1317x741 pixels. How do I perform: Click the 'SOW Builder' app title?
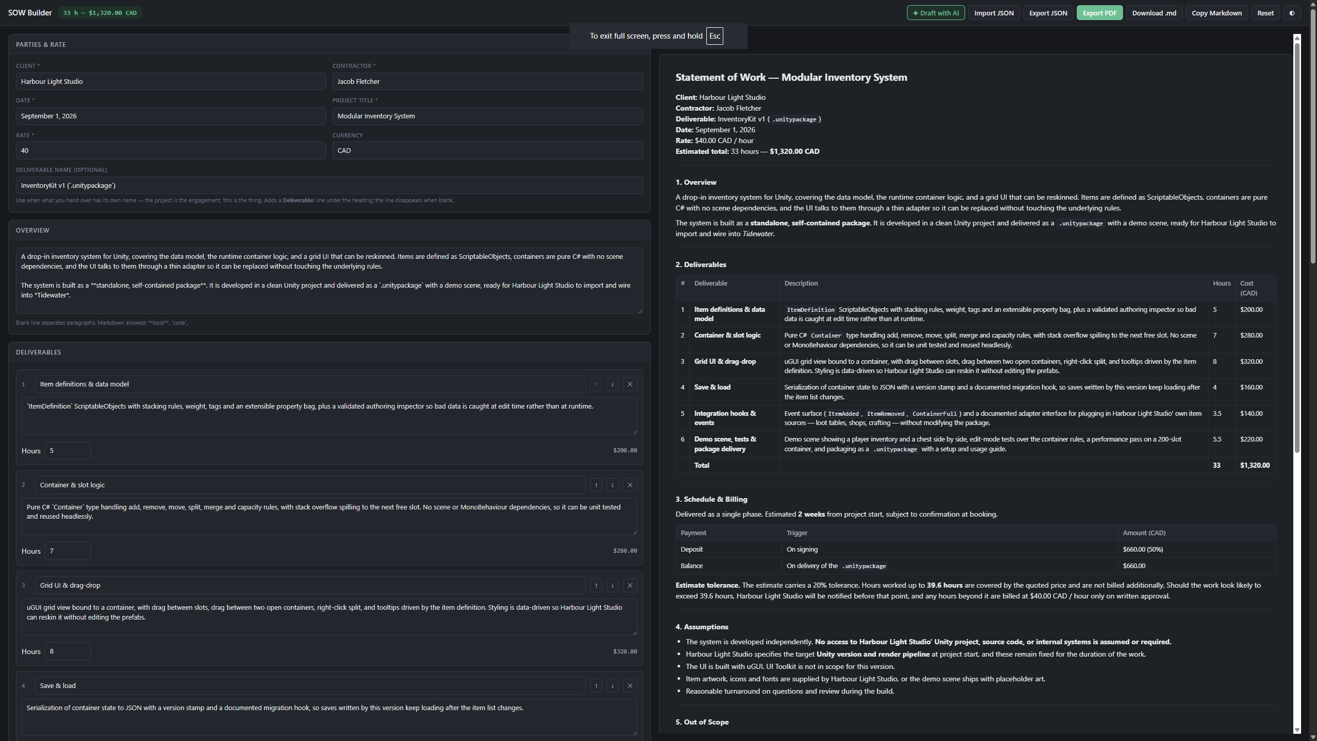(30, 13)
